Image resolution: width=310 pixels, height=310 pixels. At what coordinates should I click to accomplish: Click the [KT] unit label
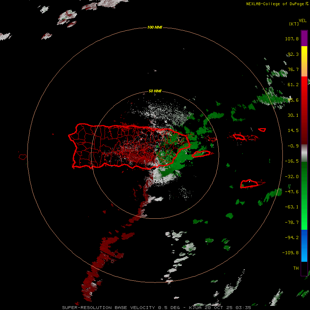point(294,24)
